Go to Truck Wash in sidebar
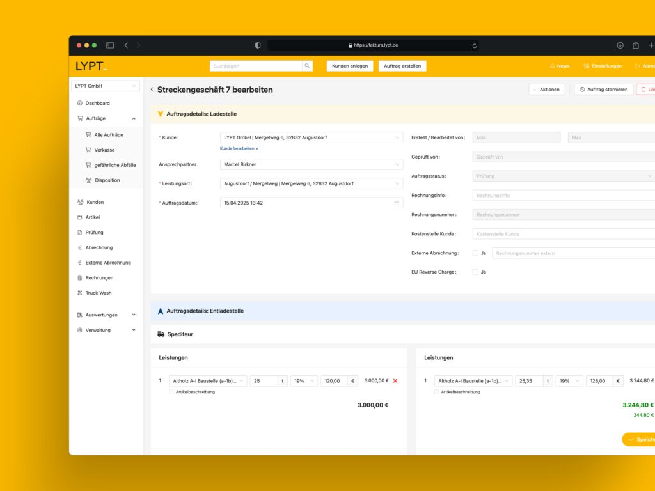Viewport: 655px width, 491px height. [x=98, y=293]
